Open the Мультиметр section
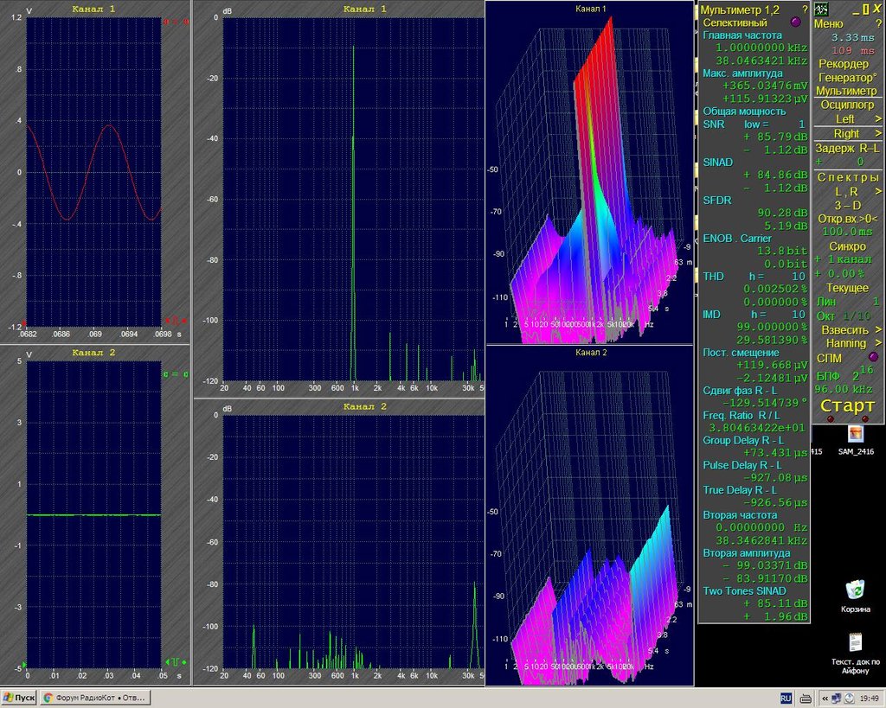This screenshot has width=886, height=708. pos(846,91)
